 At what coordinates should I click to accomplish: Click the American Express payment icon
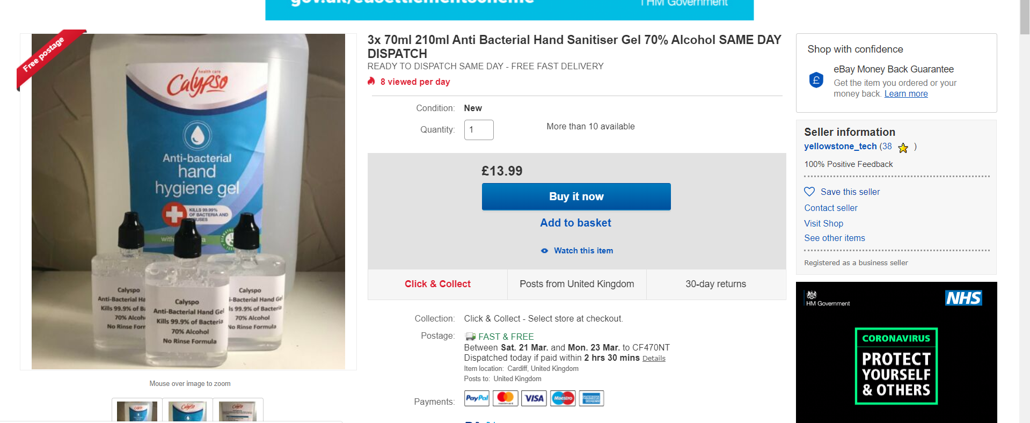pyautogui.click(x=591, y=398)
